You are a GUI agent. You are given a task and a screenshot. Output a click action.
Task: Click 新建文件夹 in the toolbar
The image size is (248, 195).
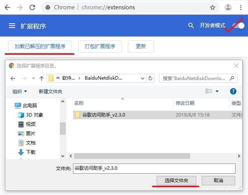(51, 92)
